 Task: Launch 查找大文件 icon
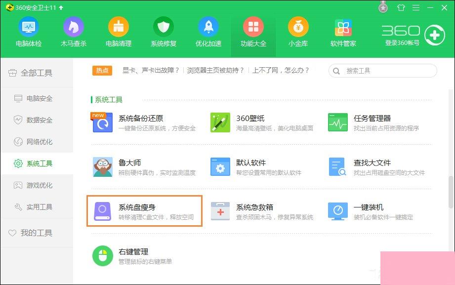[x=338, y=167]
